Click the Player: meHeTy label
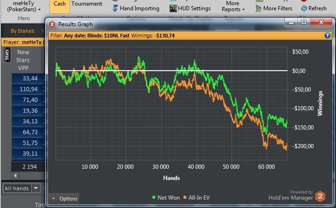 24,42
